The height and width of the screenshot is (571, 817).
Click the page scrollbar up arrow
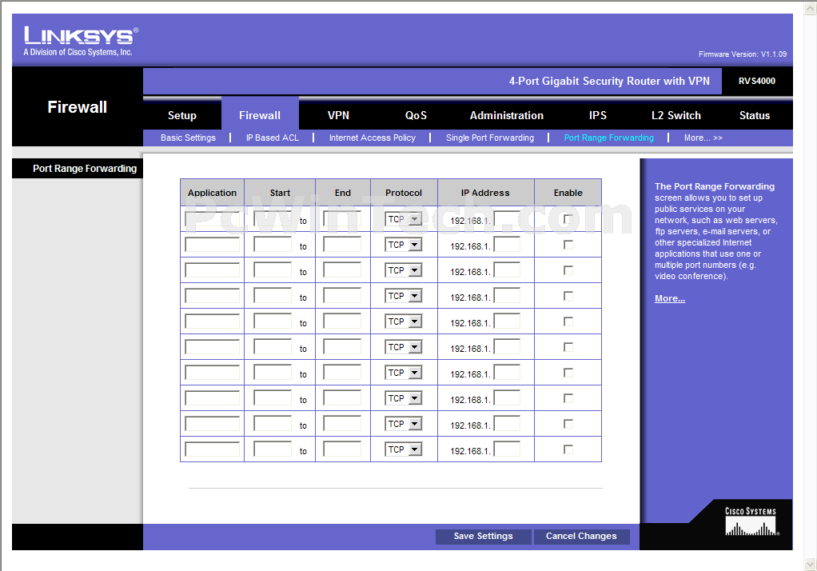(811, 6)
